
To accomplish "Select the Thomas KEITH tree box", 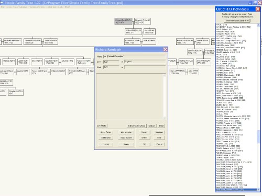I will pyautogui.click(x=9, y=62).
